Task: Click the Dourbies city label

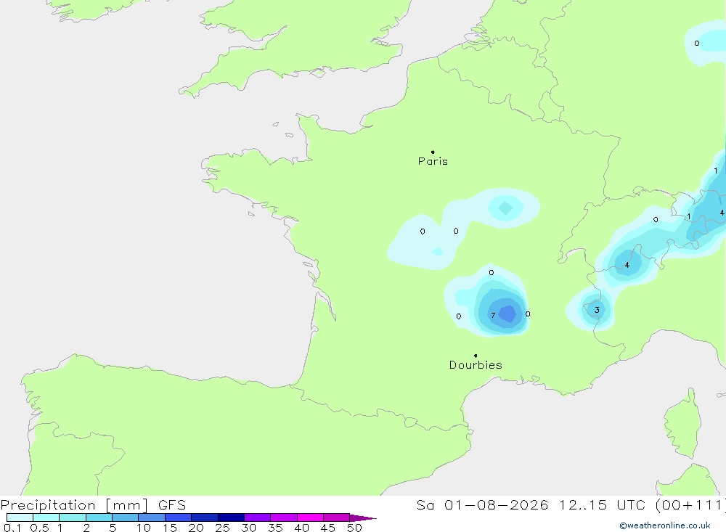Action: click(x=476, y=365)
